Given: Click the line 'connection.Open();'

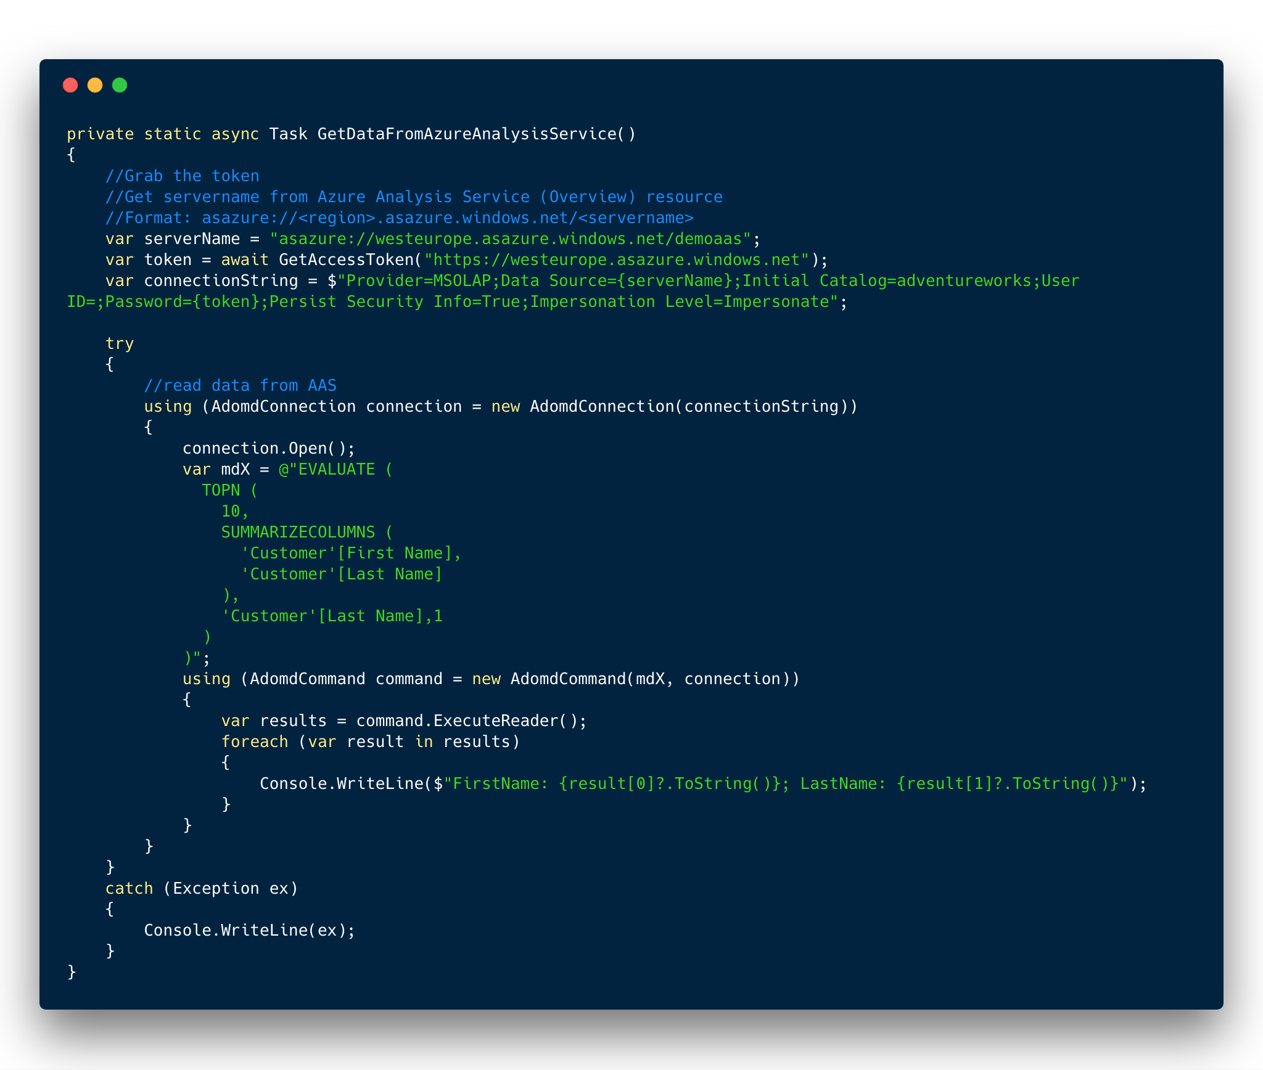Looking at the screenshot, I should pos(269,448).
